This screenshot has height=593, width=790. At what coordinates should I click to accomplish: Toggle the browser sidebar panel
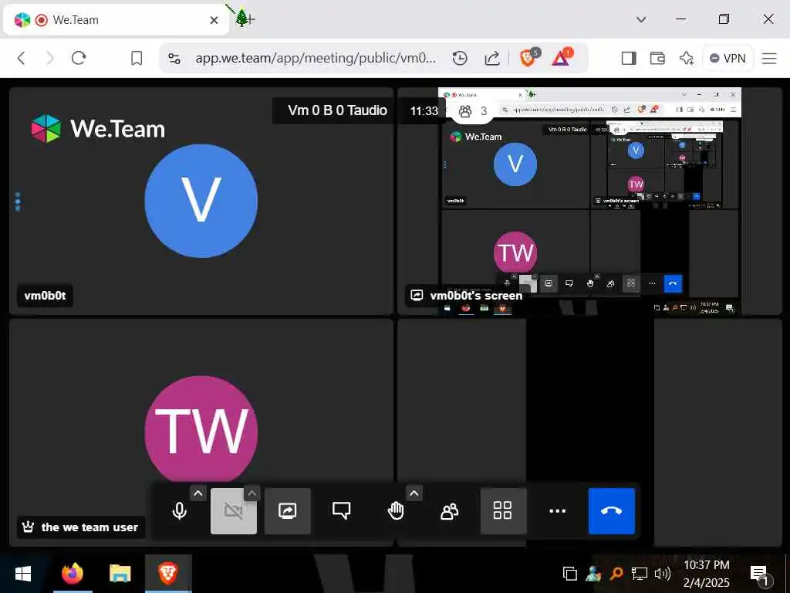click(x=629, y=59)
